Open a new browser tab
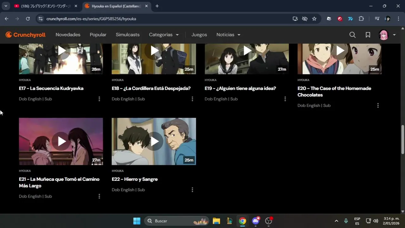This screenshot has height=228, width=405. [x=157, y=6]
